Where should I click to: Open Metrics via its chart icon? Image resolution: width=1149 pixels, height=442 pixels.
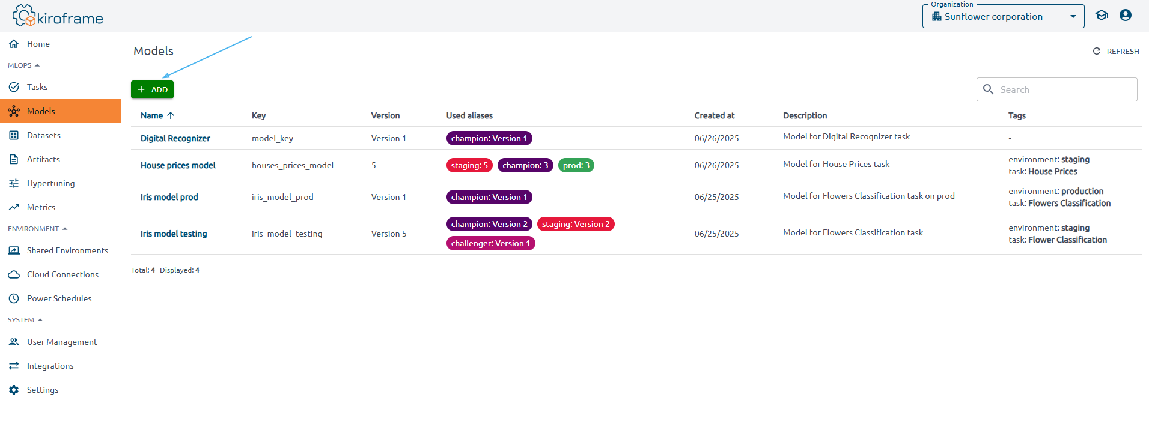coord(14,207)
